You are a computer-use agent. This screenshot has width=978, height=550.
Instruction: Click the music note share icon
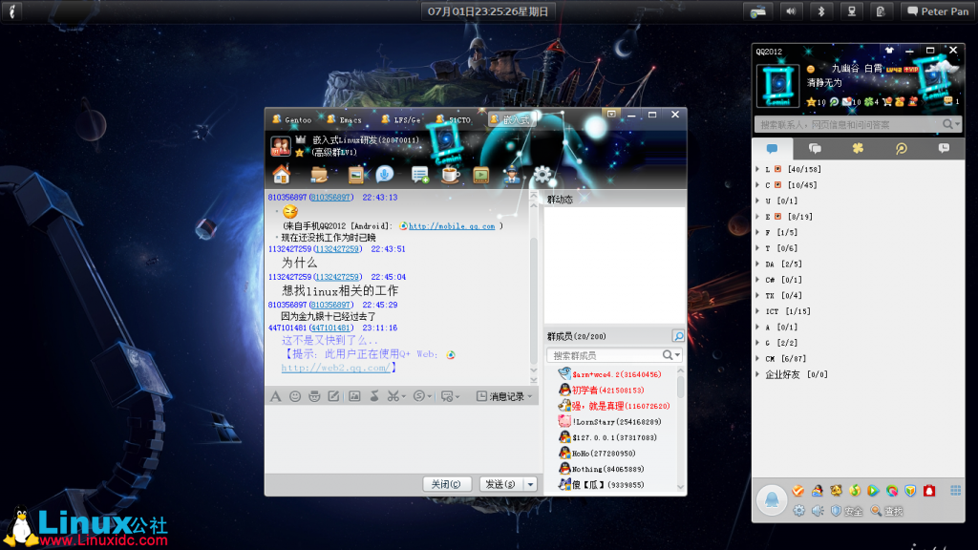pos(374,396)
